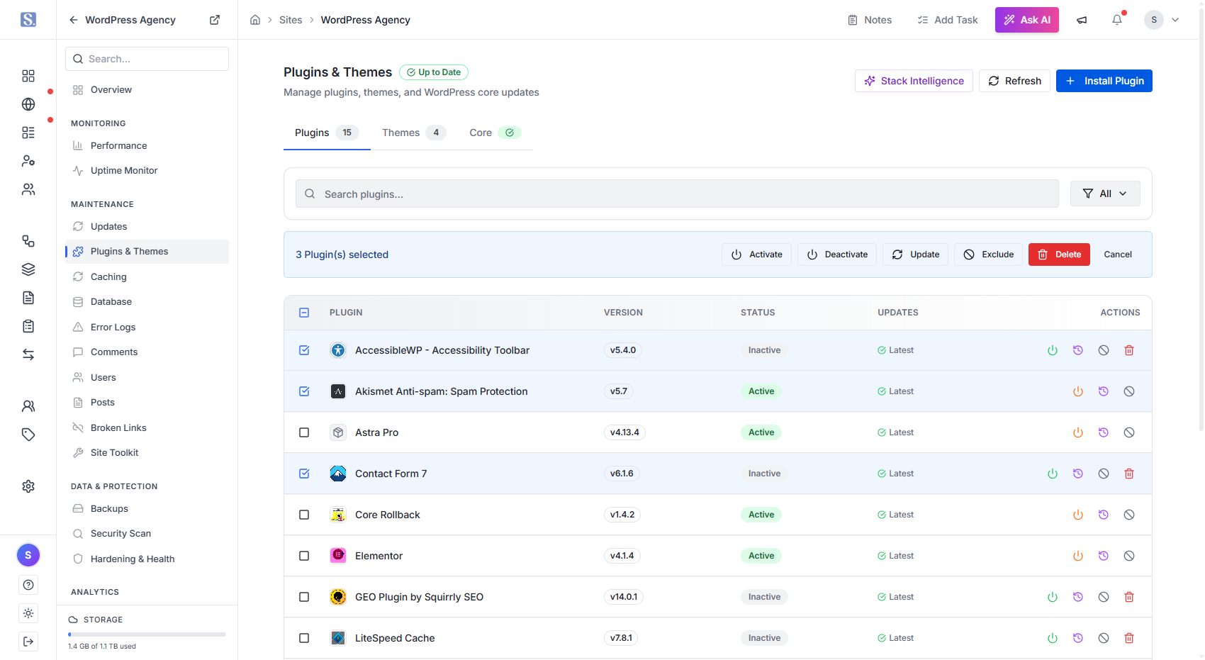Uncheck AccessibleWP - Accessibility Toolbar checkbox
The image size is (1205, 660).
click(x=304, y=350)
